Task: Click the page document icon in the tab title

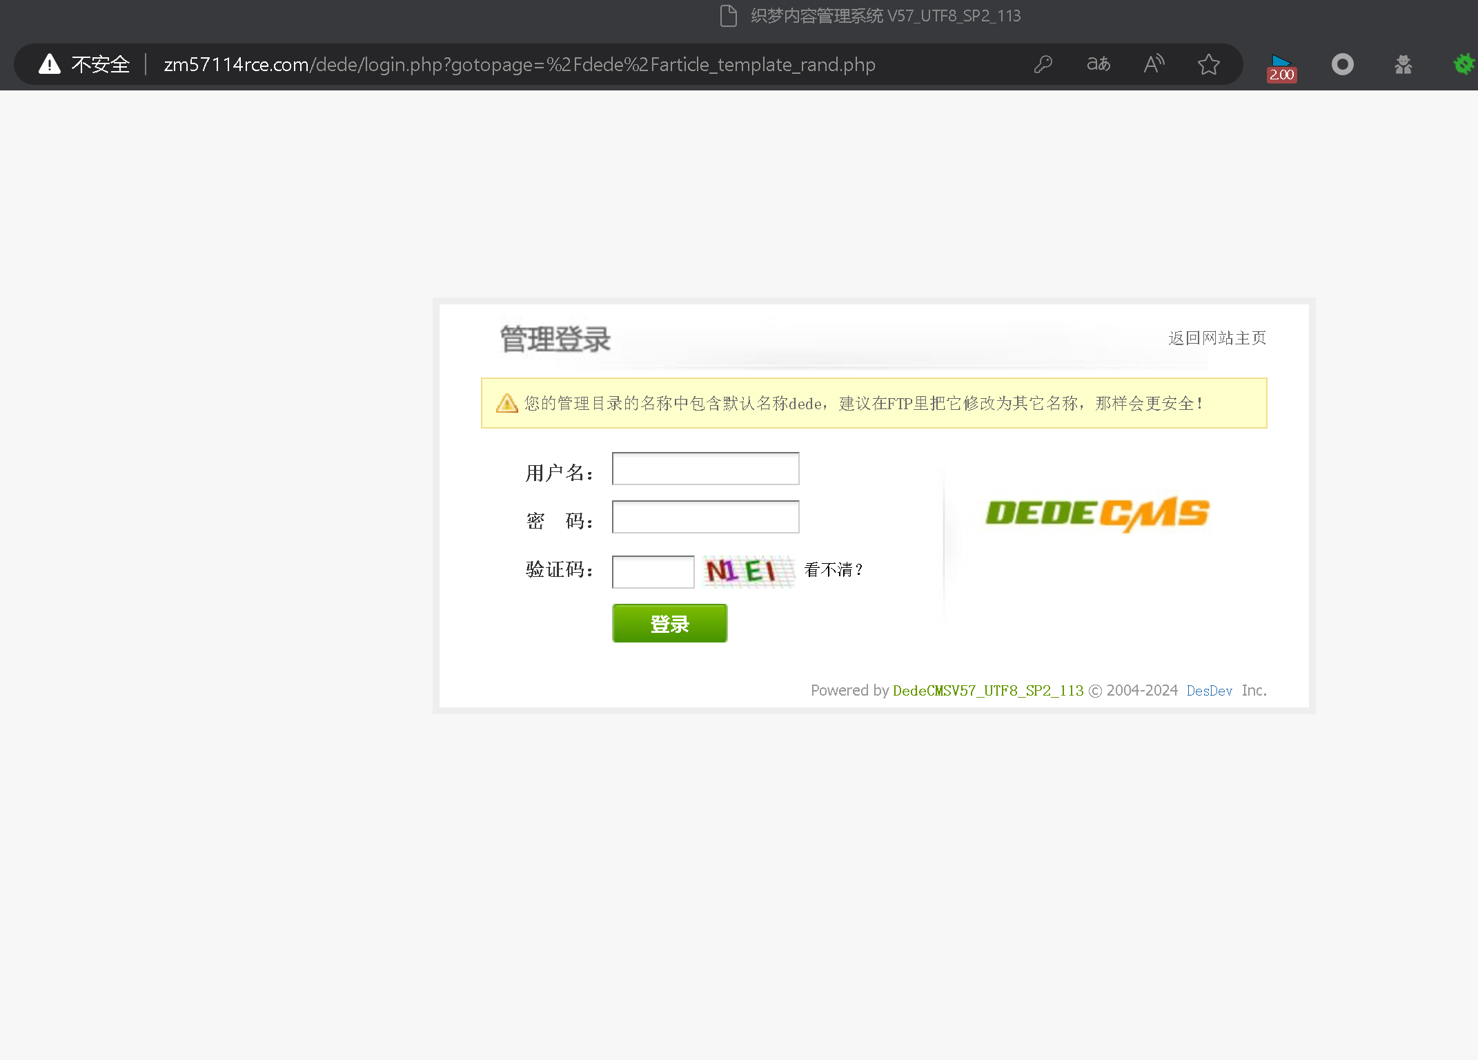Action: coord(728,15)
